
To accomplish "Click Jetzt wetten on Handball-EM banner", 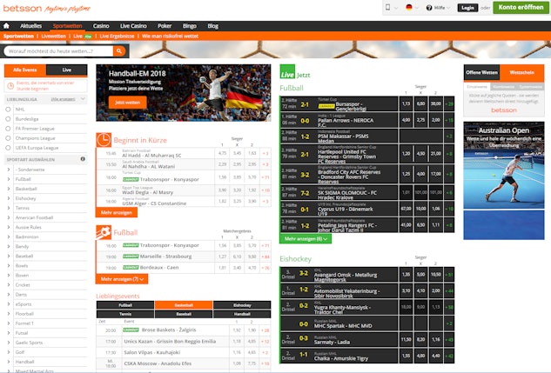I will click(128, 103).
